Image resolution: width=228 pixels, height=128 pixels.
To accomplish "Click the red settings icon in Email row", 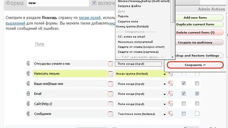I will pos(170,94).
